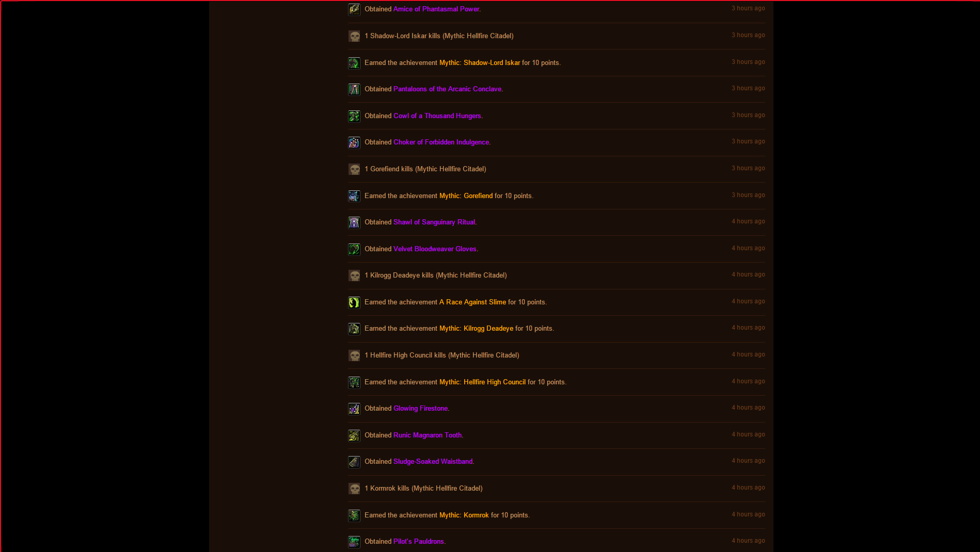This screenshot has height=552, width=980.
Task: Open the Velvet Bloodweaver Gloves link
Action: (435, 249)
